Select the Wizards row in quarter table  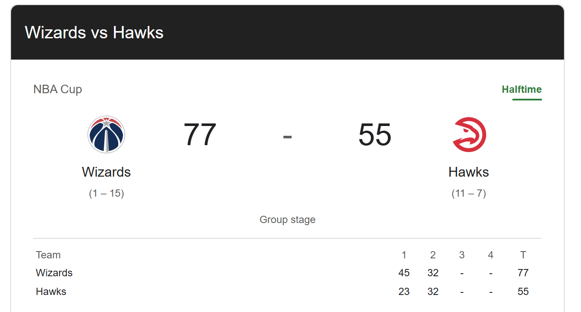(x=54, y=273)
